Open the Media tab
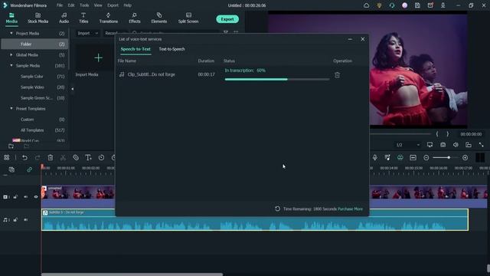This screenshot has width=490, height=276. (x=11, y=18)
